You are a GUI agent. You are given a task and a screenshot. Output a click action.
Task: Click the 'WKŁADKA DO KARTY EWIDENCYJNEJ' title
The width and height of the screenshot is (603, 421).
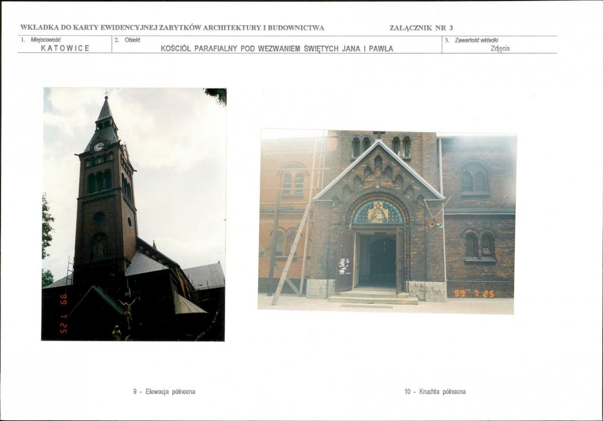pos(172,28)
